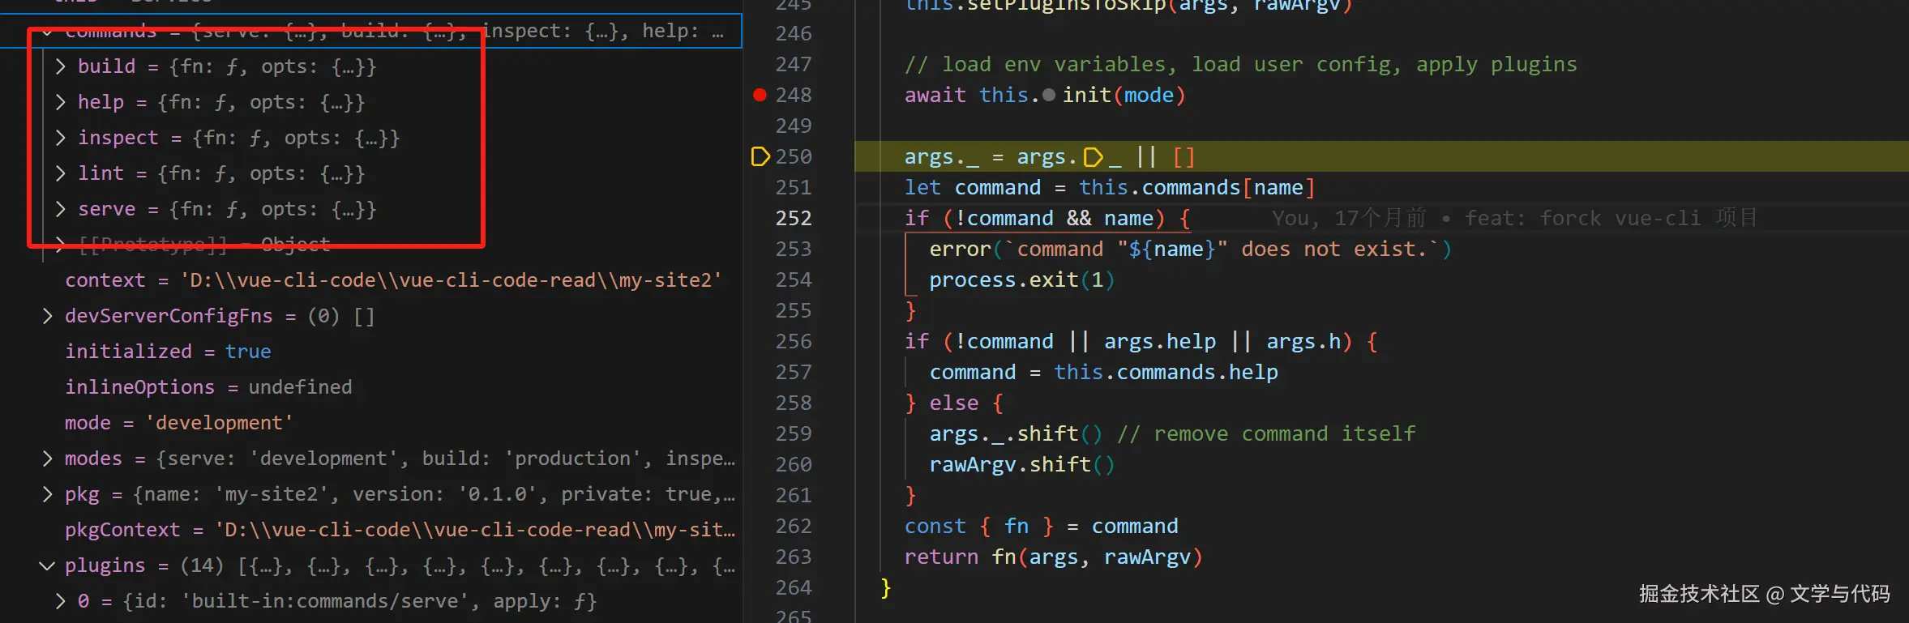Click the error(`command ... does not exist.`) line
The image size is (1909, 623).
[1191, 250]
